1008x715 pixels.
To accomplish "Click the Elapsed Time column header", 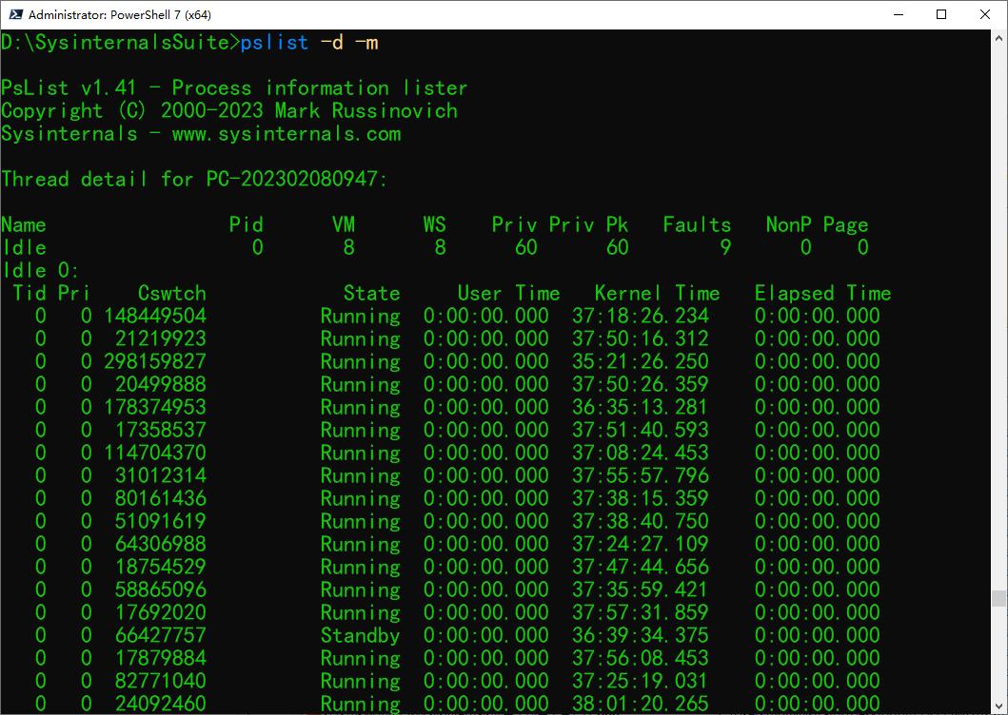I will click(x=822, y=293).
